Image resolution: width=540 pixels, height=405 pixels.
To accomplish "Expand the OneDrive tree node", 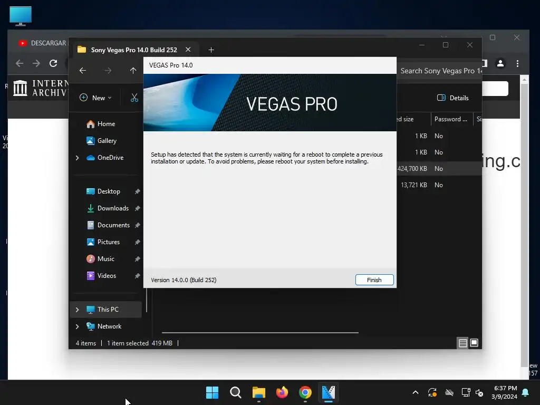I will pyautogui.click(x=77, y=158).
